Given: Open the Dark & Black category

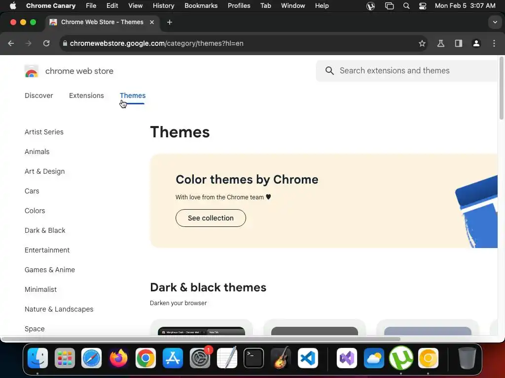Looking at the screenshot, I should click(45, 230).
